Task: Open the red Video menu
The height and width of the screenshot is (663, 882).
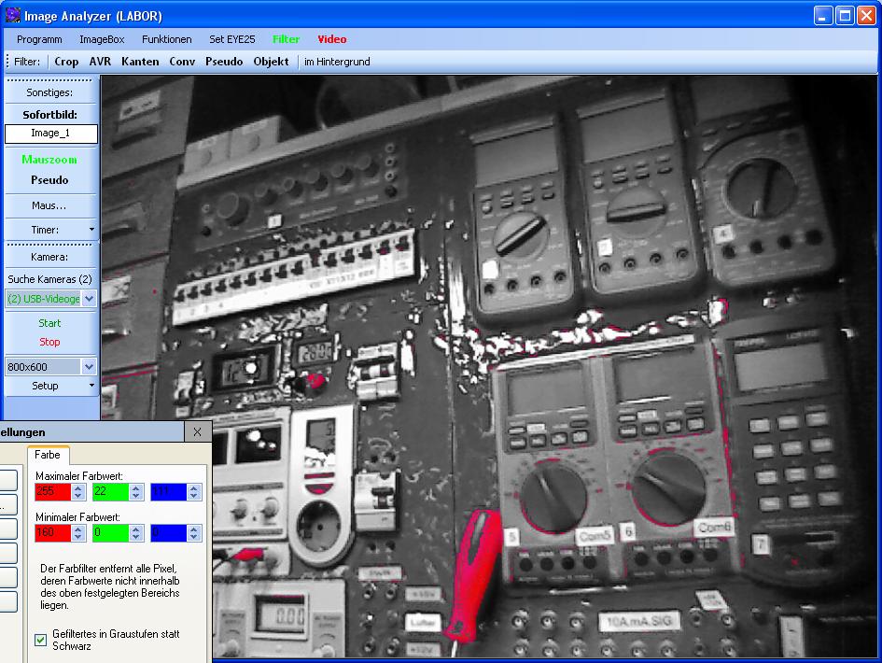Action: 331,39
